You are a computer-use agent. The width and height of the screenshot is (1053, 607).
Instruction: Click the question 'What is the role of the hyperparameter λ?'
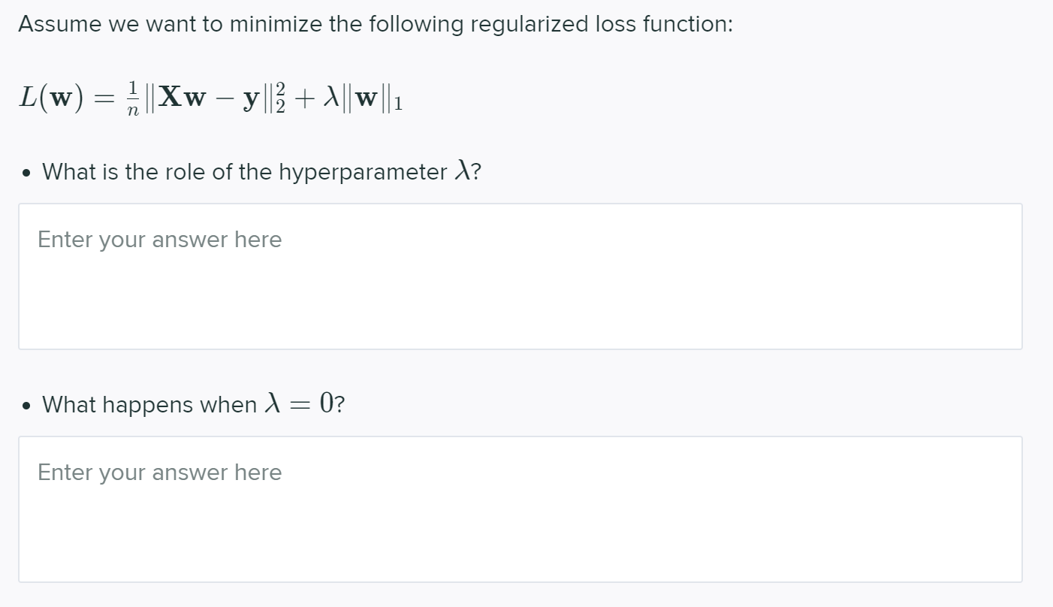pyautogui.click(x=261, y=172)
